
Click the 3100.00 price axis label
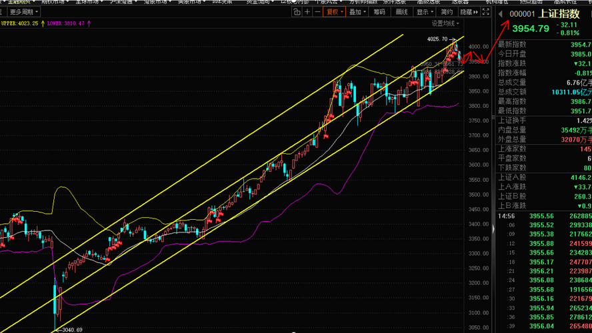pos(479,312)
